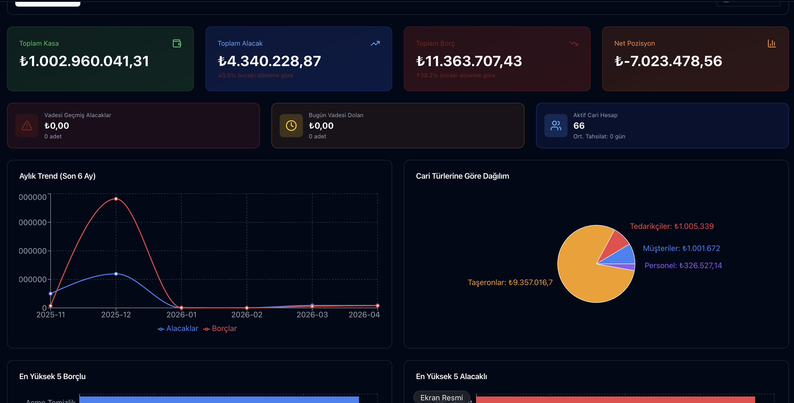The height and width of the screenshot is (403, 794).
Task: Click the red bar in En Yüksek 5 Alacaklı chart
Action: [616, 400]
